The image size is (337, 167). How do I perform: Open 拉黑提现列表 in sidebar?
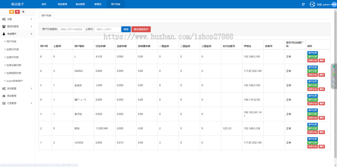tap(14, 73)
